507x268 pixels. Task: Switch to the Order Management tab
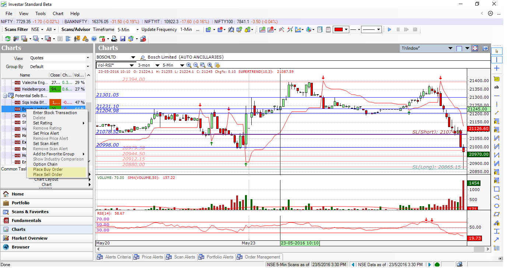(259, 257)
